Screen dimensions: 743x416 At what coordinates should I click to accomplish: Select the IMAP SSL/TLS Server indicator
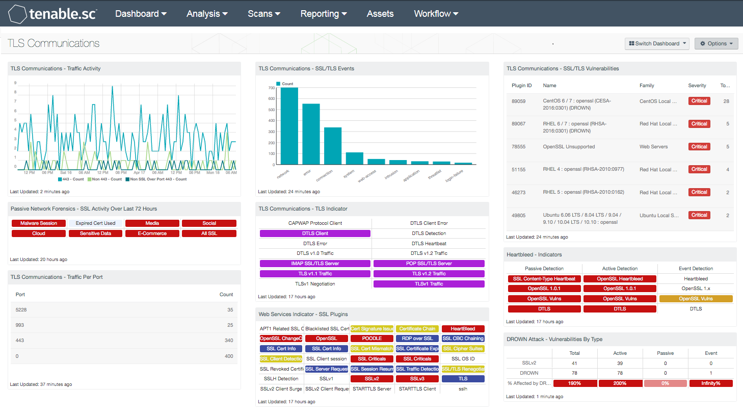(315, 264)
